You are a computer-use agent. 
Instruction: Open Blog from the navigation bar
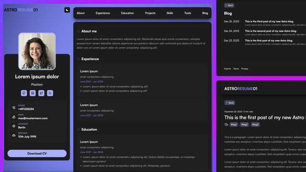(x=205, y=13)
